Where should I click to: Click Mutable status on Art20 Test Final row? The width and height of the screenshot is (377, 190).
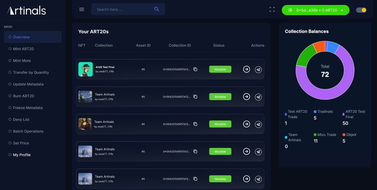(x=220, y=69)
